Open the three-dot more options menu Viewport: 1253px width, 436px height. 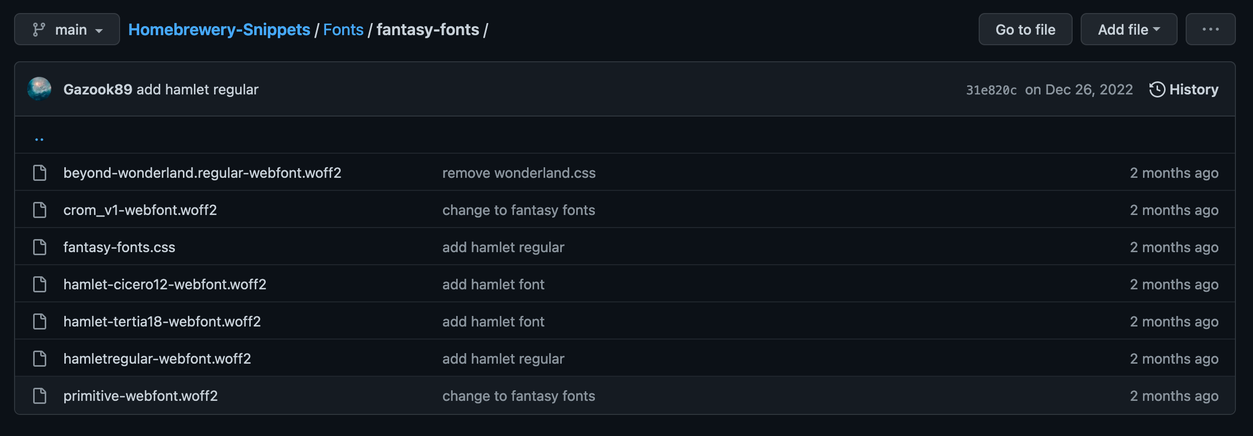click(x=1210, y=30)
